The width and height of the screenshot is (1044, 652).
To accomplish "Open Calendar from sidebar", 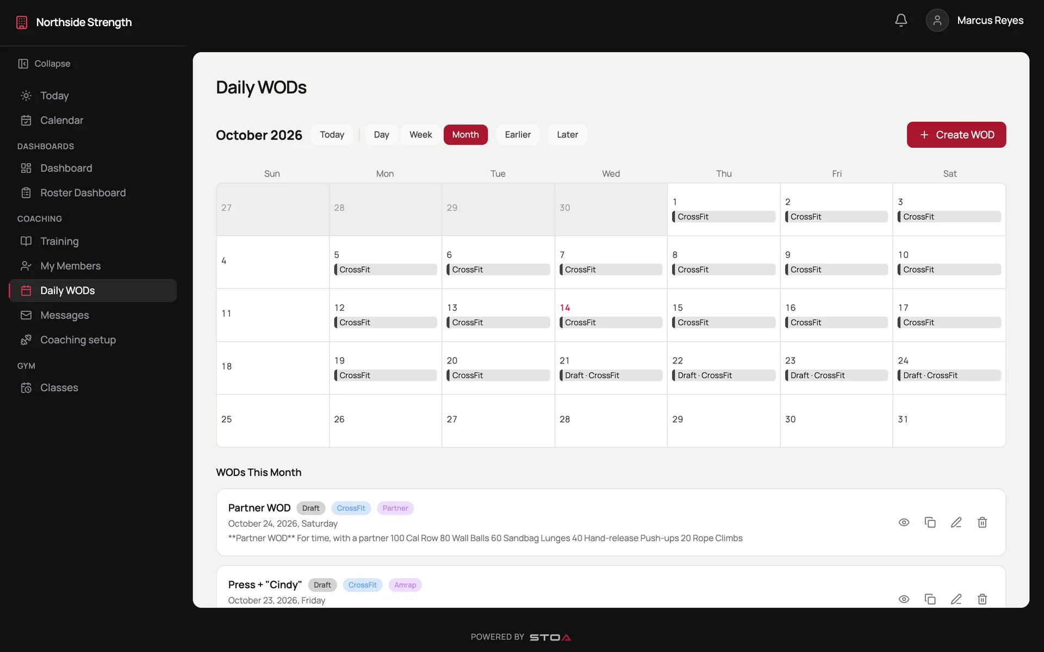I will coord(92,120).
